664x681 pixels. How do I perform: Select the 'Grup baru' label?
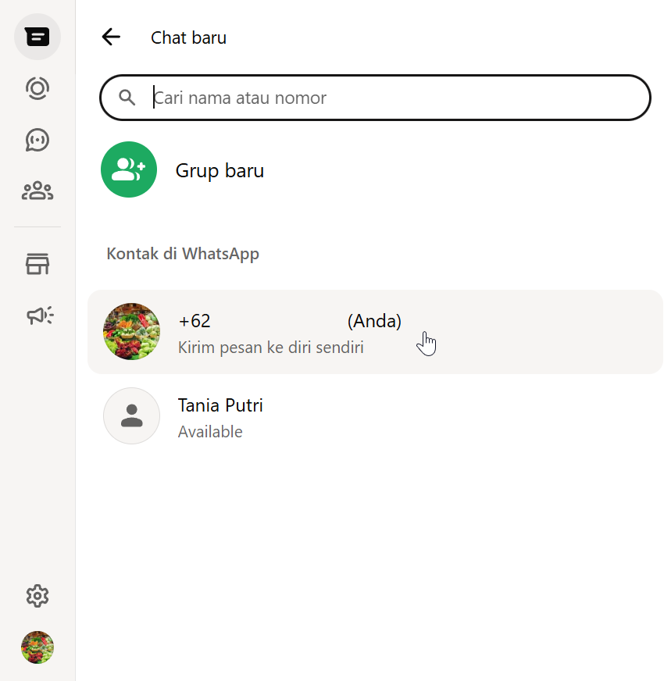click(x=220, y=170)
